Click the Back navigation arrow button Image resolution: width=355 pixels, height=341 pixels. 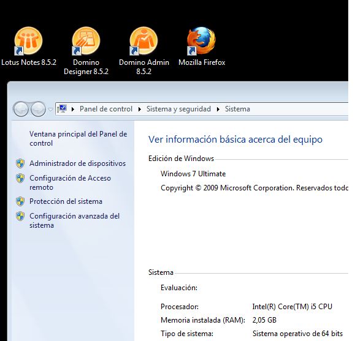[21, 109]
